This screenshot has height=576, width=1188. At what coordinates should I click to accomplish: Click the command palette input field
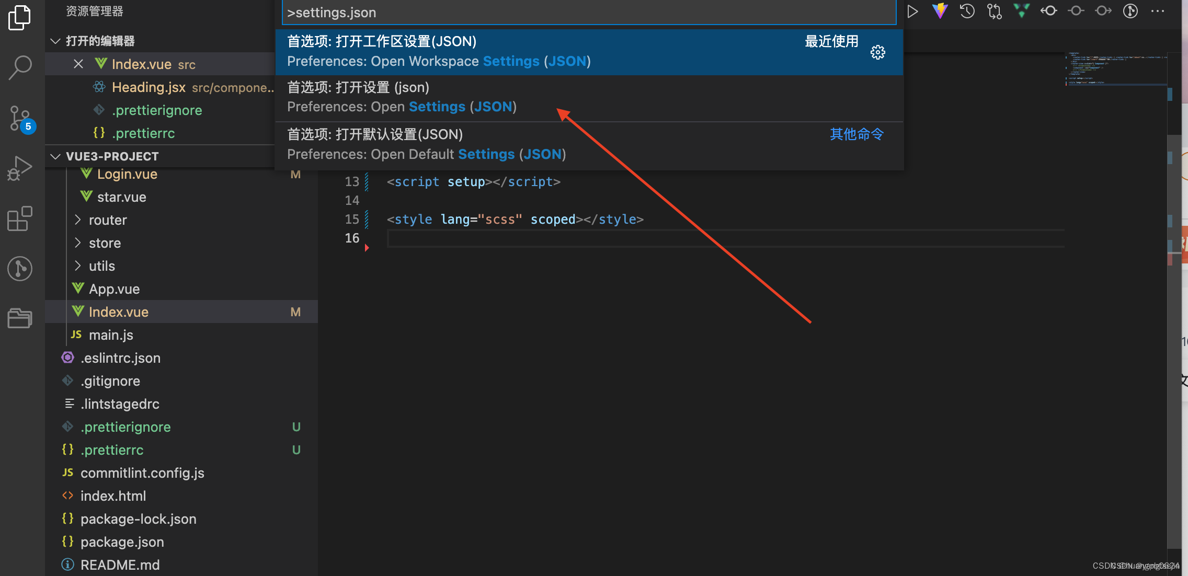coord(589,13)
